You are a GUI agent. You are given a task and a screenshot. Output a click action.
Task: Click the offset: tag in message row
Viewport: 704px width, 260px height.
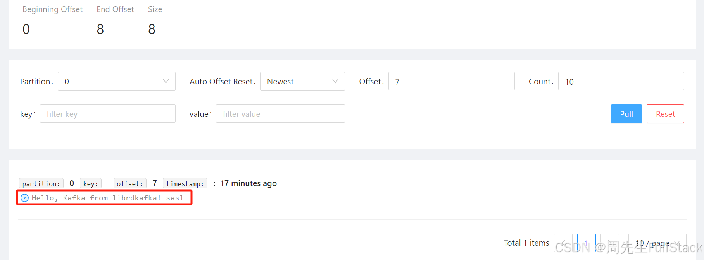pos(130,183)
